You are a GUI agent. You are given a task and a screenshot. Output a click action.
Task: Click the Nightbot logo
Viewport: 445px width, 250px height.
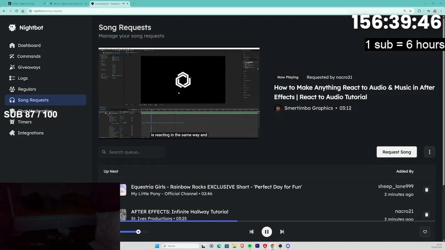pyautogui.click(x=26, y=28)
